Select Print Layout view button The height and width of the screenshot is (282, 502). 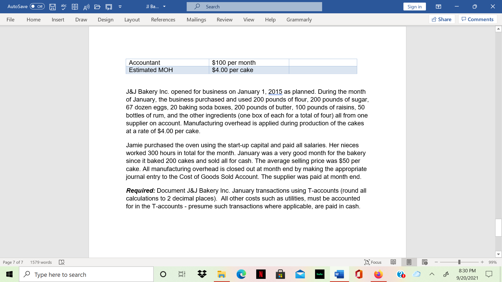[x=409, y=262]
